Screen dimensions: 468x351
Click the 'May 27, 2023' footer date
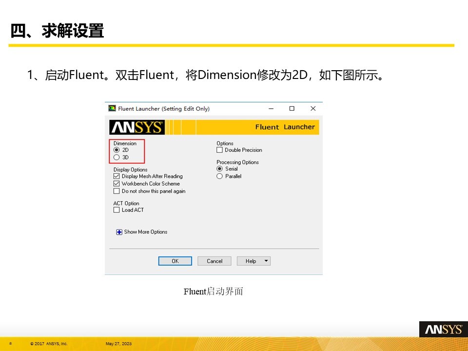(118, 344)
